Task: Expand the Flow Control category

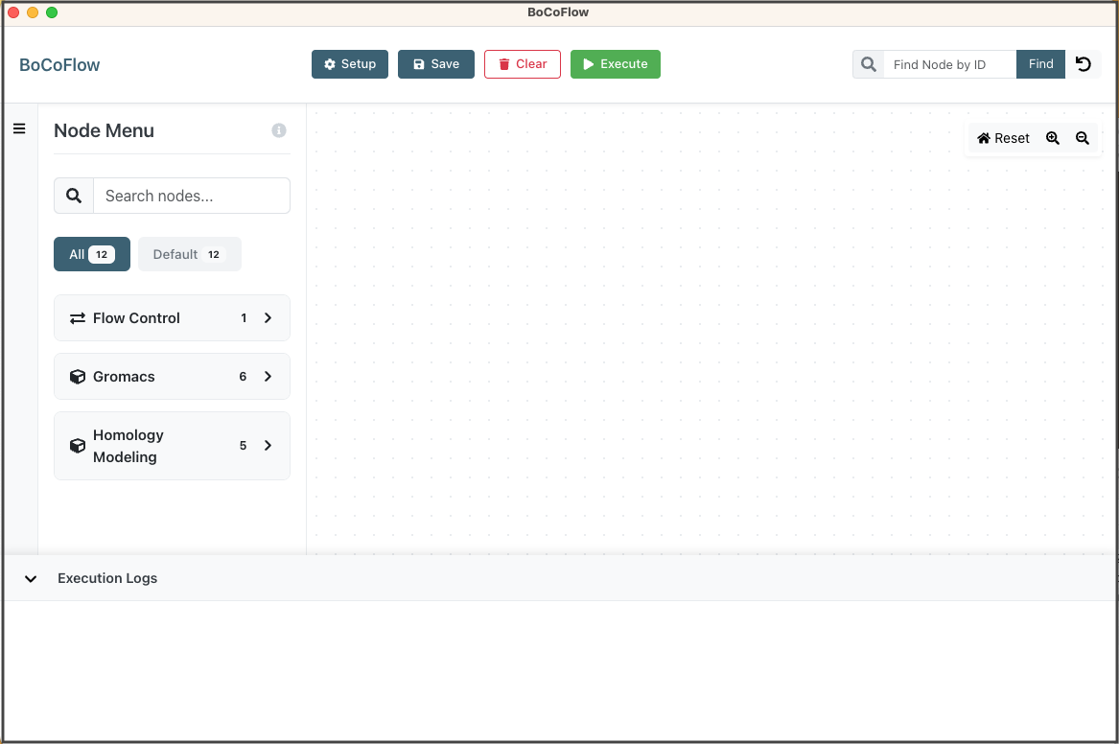Action: (x=172, y=318)
